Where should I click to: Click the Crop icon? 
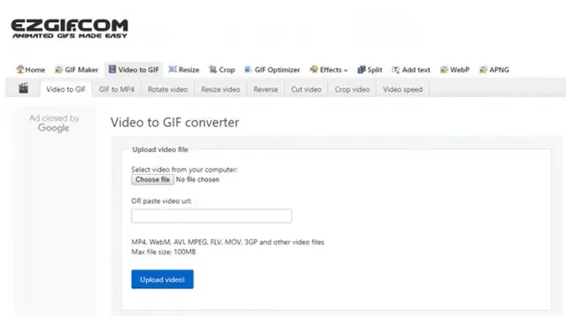[213, 69]
